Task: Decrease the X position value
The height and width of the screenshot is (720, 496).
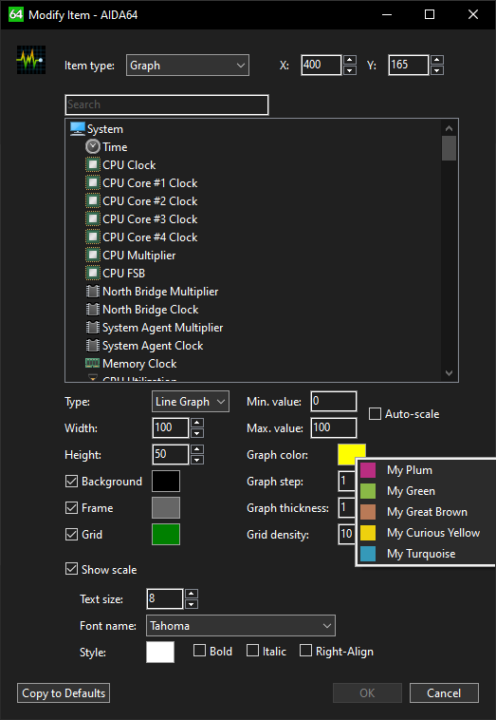Action: 350,70
